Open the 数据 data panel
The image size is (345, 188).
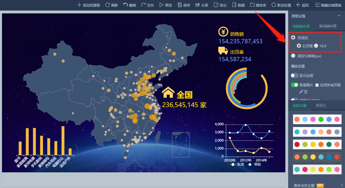pos(238,5)
